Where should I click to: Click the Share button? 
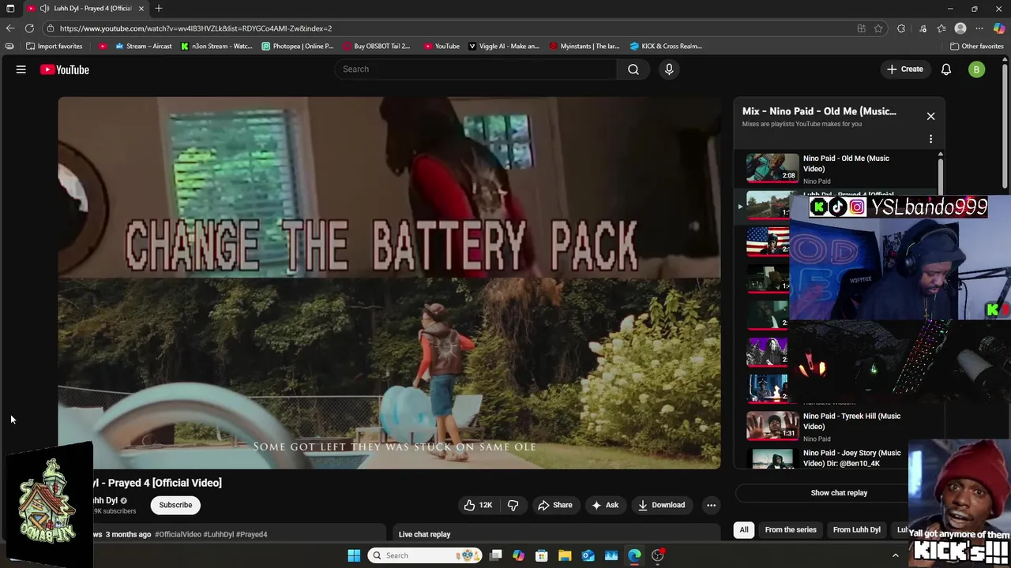tap(554, 505)
